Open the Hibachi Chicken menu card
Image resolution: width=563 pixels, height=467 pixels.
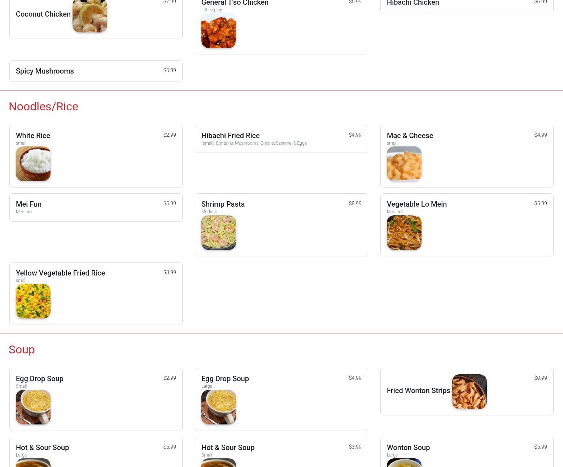[x=467, y=6]
